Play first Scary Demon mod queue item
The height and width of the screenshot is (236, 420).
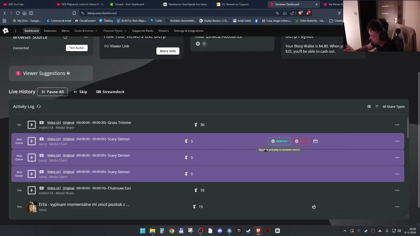(x=31, y=141)
